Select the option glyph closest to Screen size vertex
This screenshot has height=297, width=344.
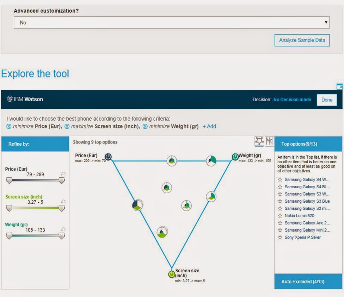162,232
